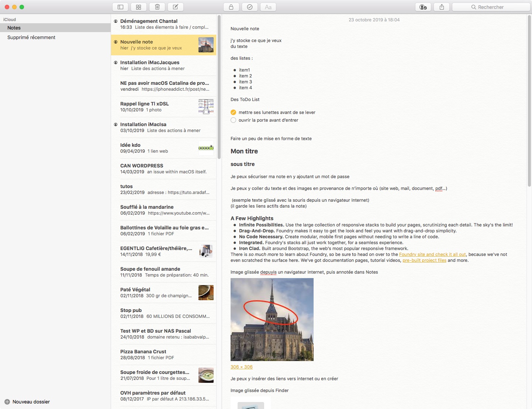Click the add people collaboration icon

point(423,7)
